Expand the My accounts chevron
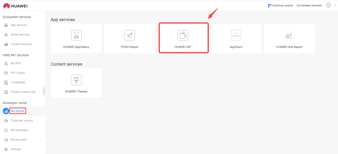The height and width of the screenshot is (154, 338). 41,140
